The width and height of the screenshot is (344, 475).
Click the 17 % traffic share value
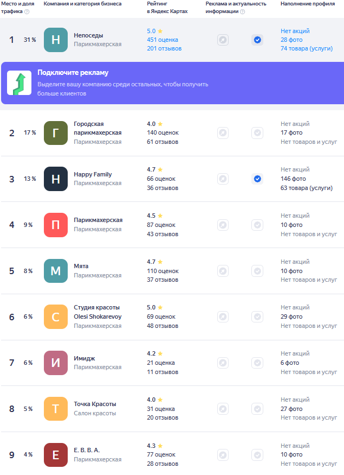(x=30, y=132)
